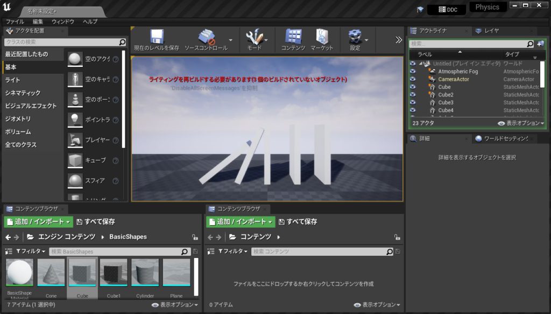Go back in the BasicShapes content browser

8,238
